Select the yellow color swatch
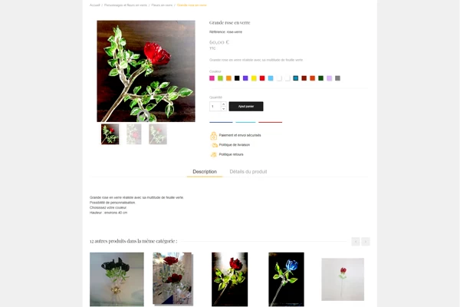The width and height of the screenshot is (460, 307). point(254,78)
